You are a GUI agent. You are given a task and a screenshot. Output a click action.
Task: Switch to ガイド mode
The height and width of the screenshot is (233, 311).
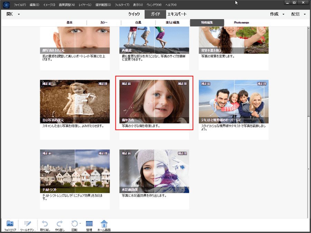click(x=155, y=14)
